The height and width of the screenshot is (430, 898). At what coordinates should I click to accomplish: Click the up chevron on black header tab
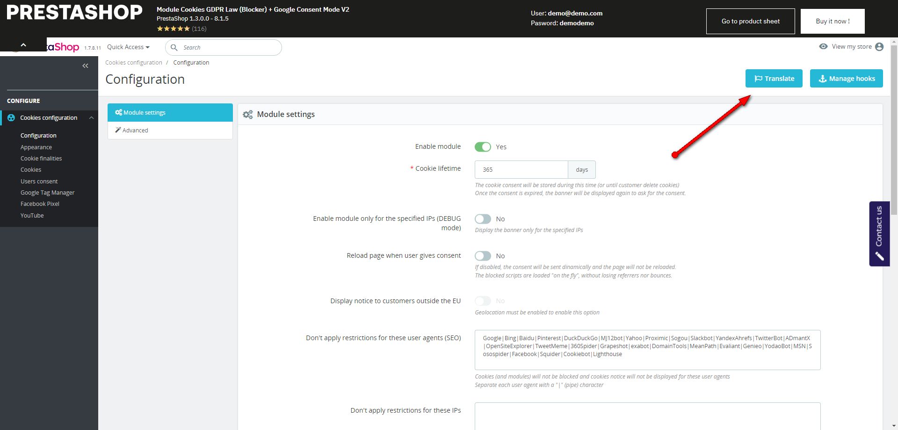(23, 45)
